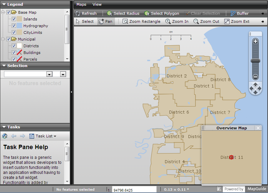
Task: Select the Refresh tool on the toolbar
Action: point(87,13)
